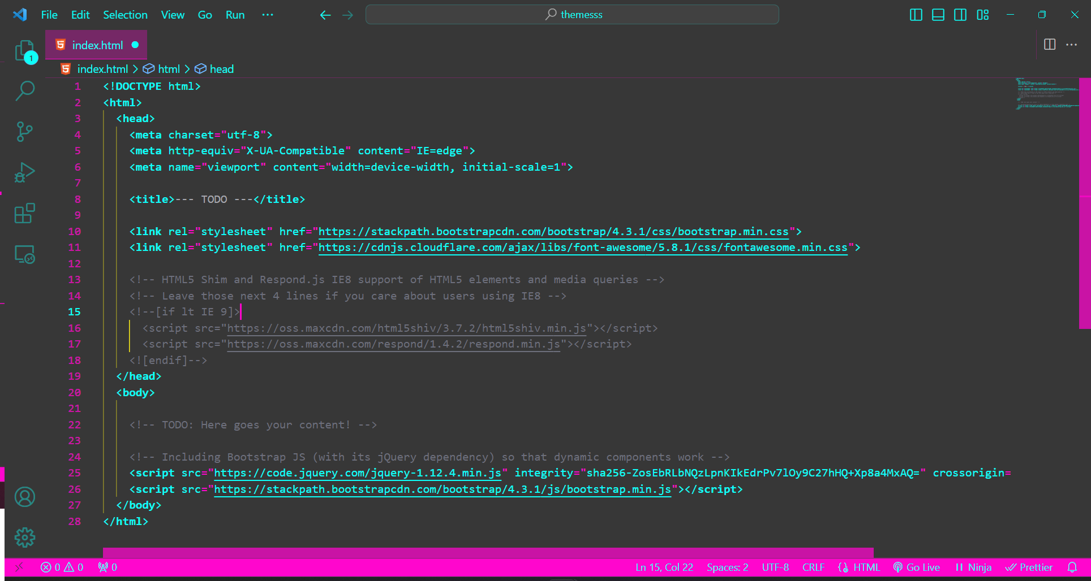Open the Manage settings gear
This screenshot has width=1091, height=581.
25,537
